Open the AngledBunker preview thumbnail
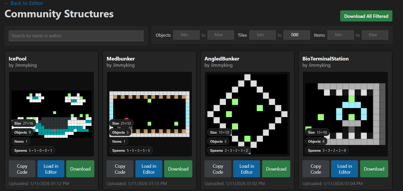Screen dimensions: 403x191 tap(247, 114)
